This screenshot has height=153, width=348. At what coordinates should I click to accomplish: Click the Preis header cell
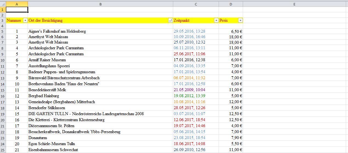pos(231,20)
